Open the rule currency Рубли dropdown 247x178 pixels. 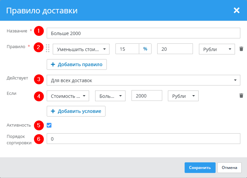217,49
